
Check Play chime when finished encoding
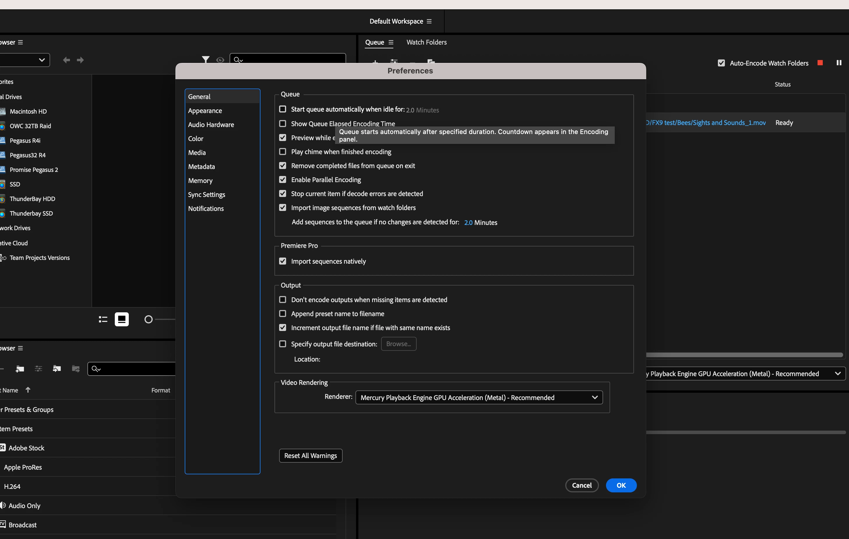[x=282, y=152]
